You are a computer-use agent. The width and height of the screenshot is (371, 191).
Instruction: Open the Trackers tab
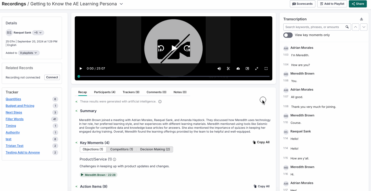point(131,92)
